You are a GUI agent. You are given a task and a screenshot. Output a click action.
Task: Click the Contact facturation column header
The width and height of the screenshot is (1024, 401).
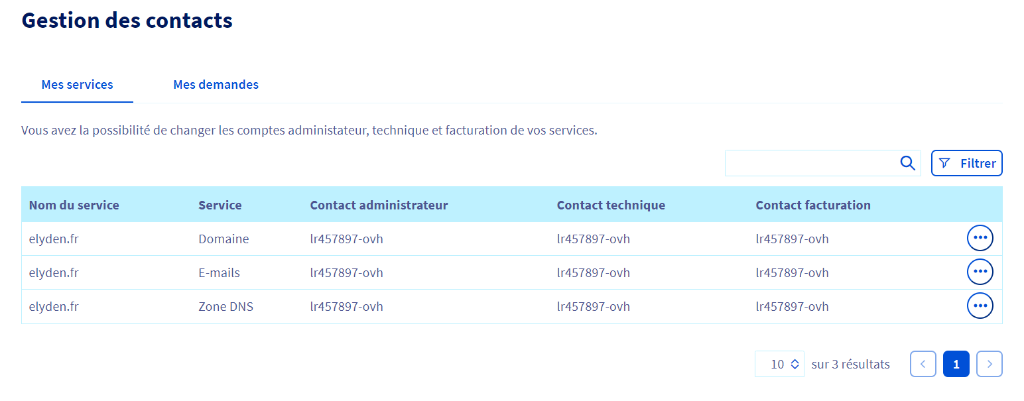tap(812, 205)
